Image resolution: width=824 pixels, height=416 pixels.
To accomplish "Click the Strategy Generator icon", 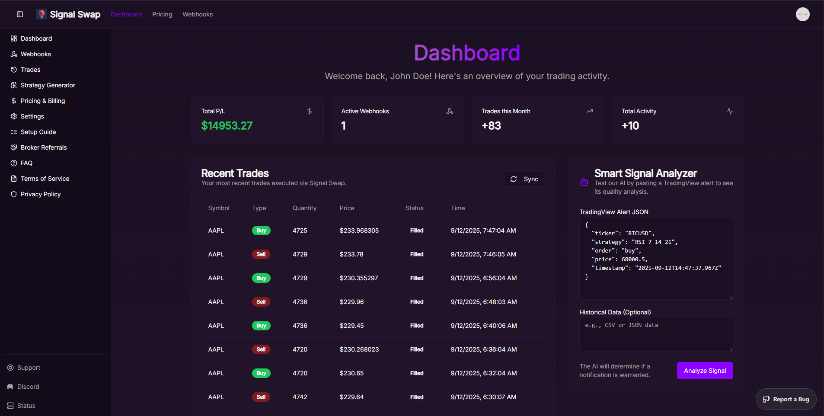I will tap(13, 85).
